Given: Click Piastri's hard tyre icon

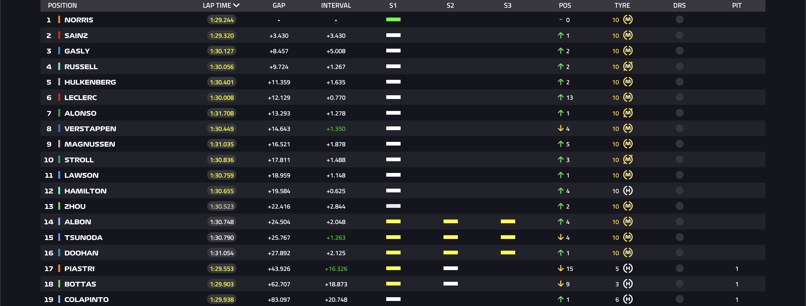Looking at the screenshot, I should coord(628,268).
